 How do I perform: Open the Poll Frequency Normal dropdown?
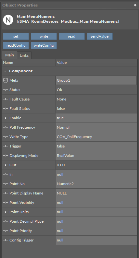(96, 127)
